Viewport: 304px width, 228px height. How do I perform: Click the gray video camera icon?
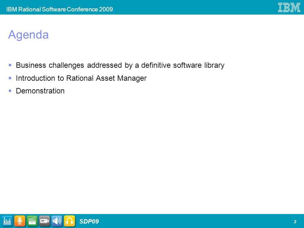[x=44, y=221]
